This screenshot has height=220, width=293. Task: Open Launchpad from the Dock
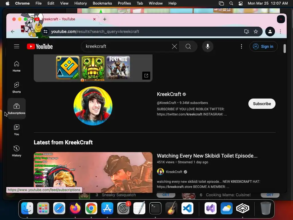[43, 208]
